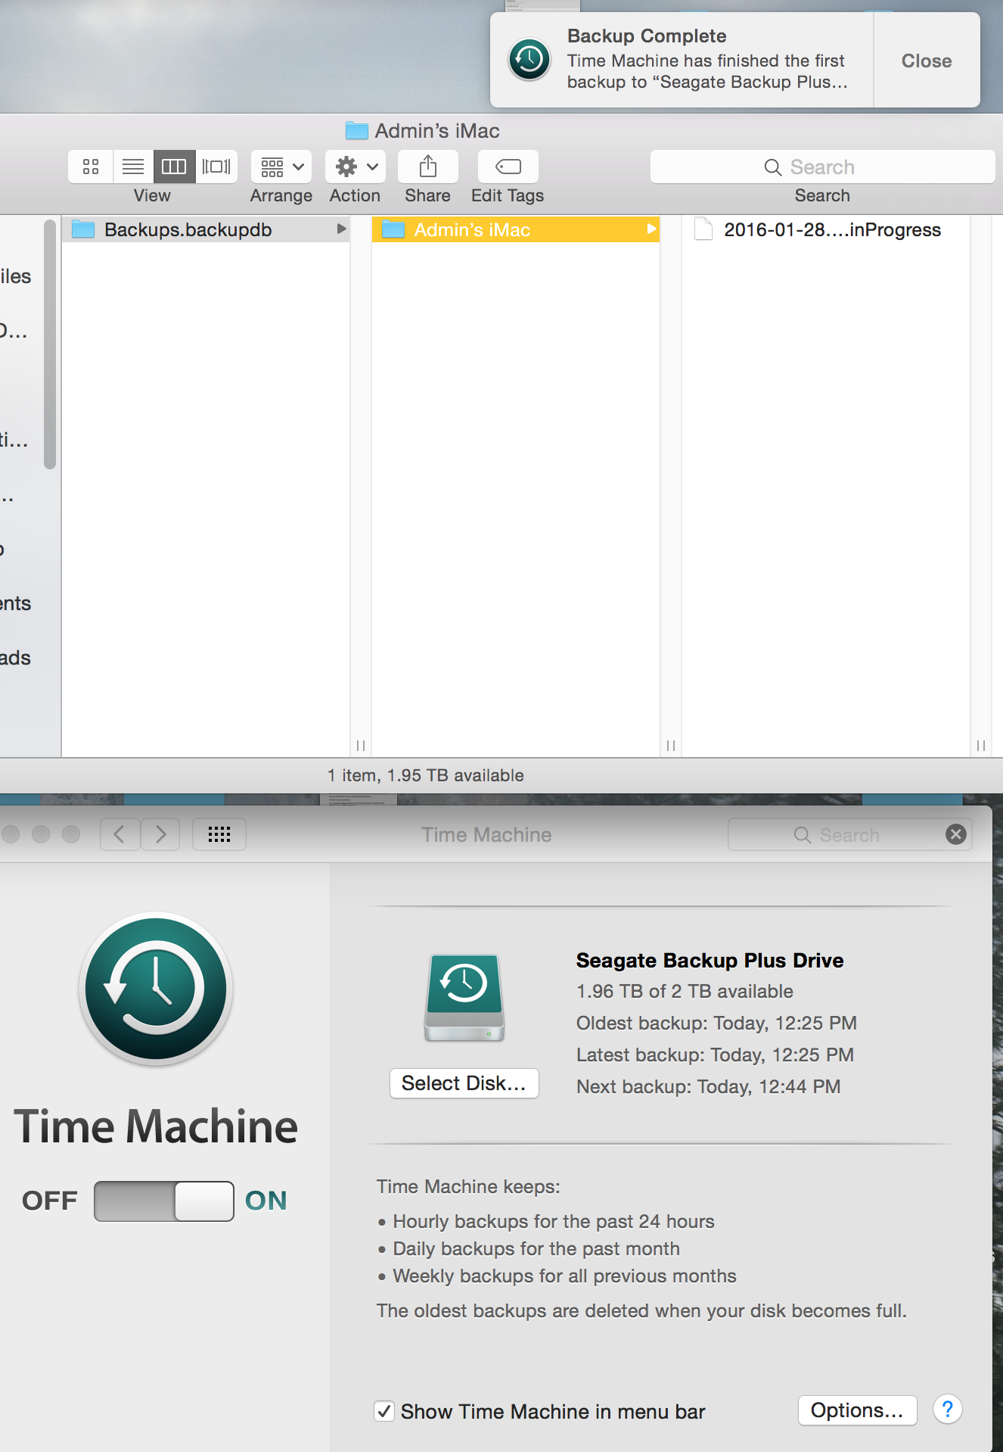Click Time Machine window minimize button

click(x=41, y=833)
